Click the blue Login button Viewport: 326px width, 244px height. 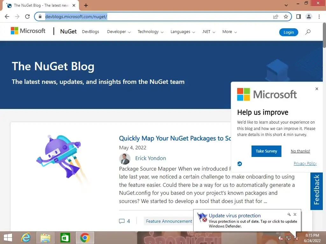288,32
